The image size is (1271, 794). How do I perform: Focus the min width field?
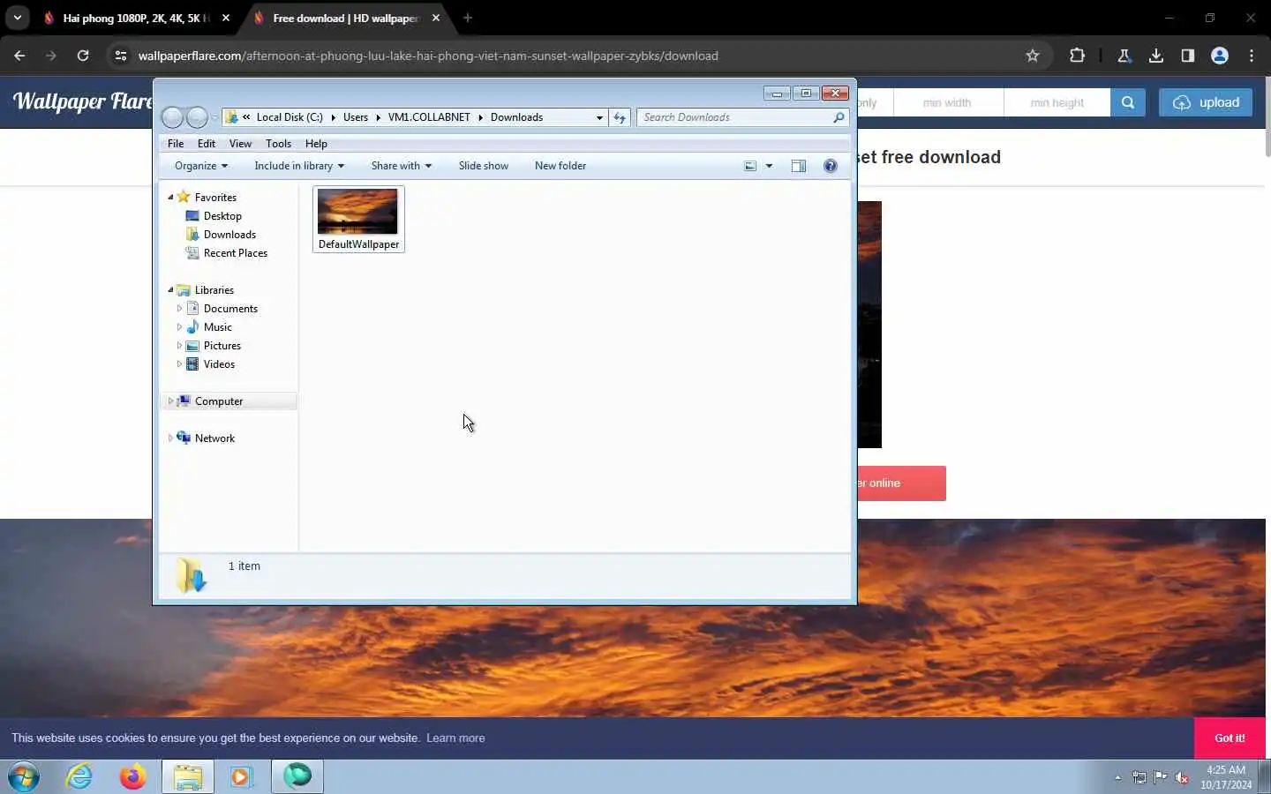[x=948, y=102]
